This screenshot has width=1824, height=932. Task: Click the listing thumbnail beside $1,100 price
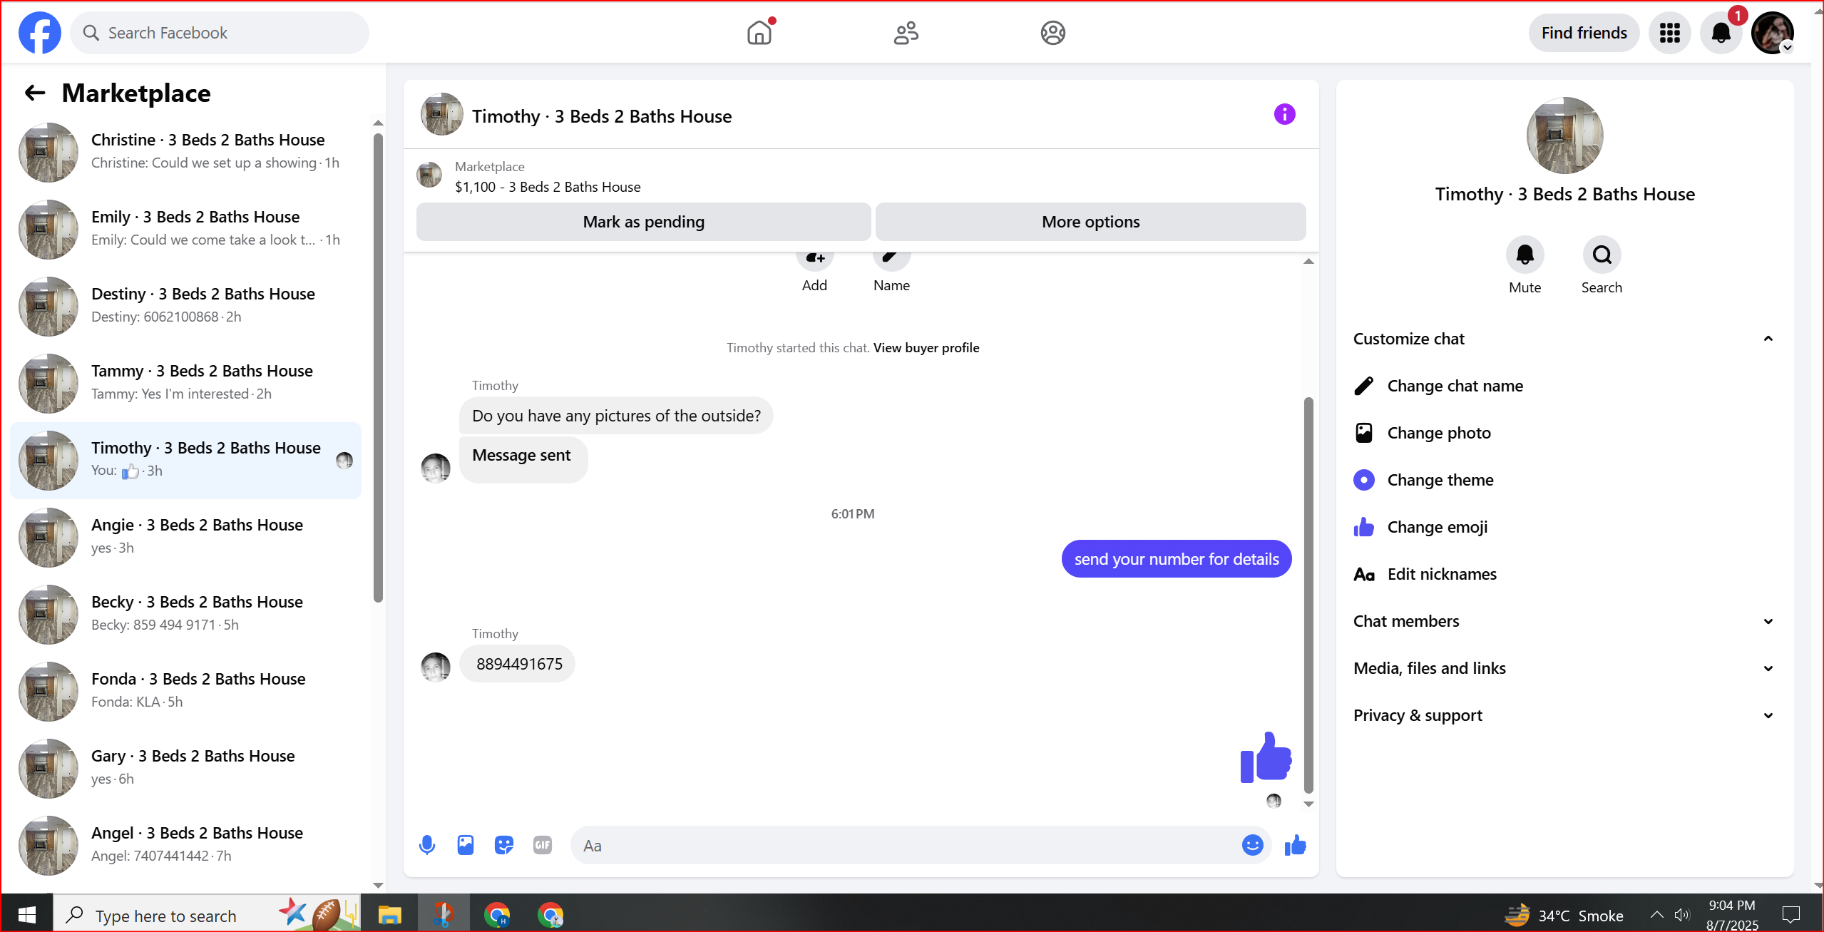pyautogui.click(x=429, y=175)
